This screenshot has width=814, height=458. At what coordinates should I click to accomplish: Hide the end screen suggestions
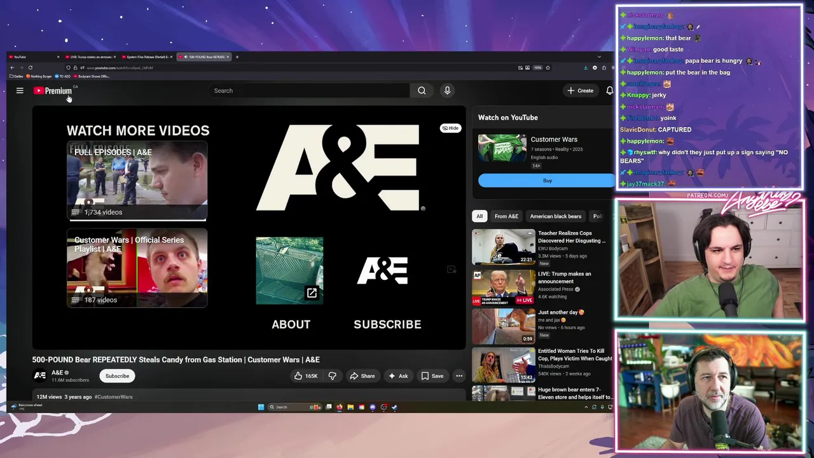click(450, 128)
